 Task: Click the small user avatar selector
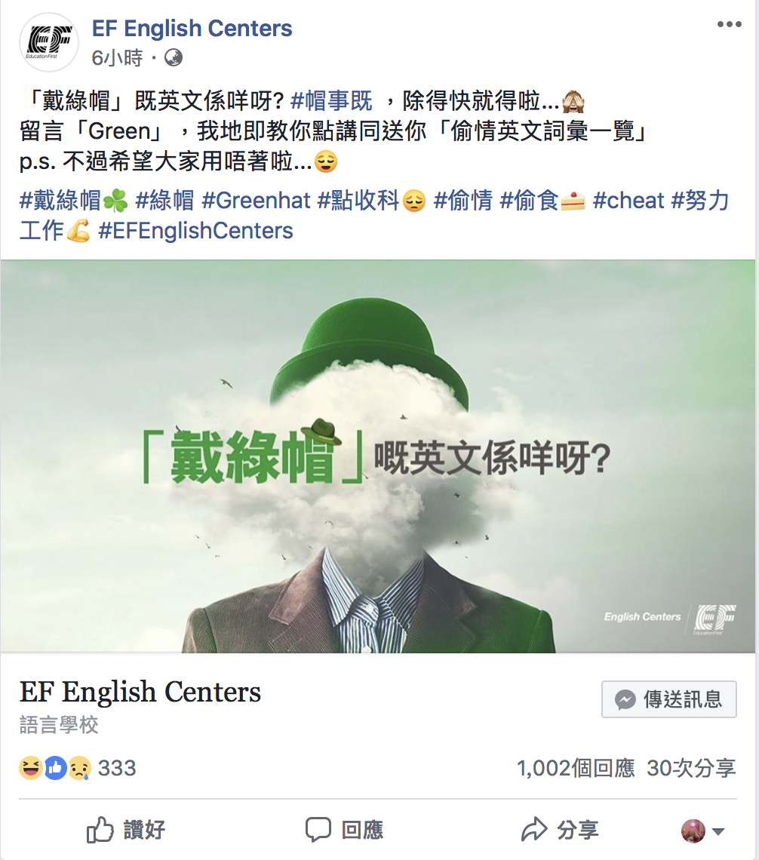[693, 831]
